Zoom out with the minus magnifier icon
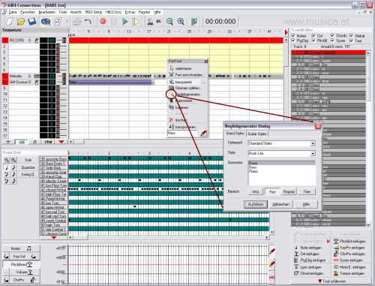The image size is (375, 286). pos(169,22)
